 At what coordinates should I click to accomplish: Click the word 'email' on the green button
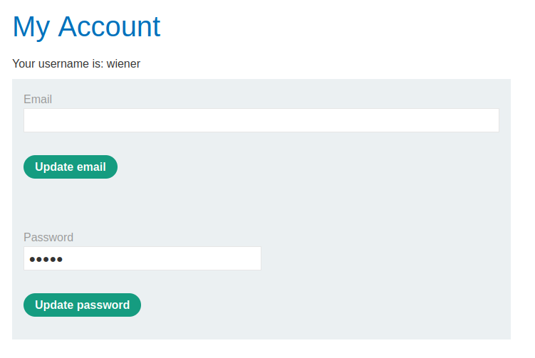point(90,167)
